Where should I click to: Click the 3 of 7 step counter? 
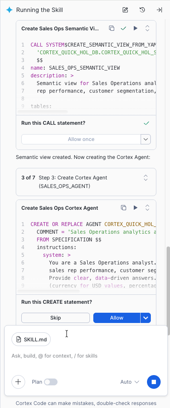[x=28, y=178]
